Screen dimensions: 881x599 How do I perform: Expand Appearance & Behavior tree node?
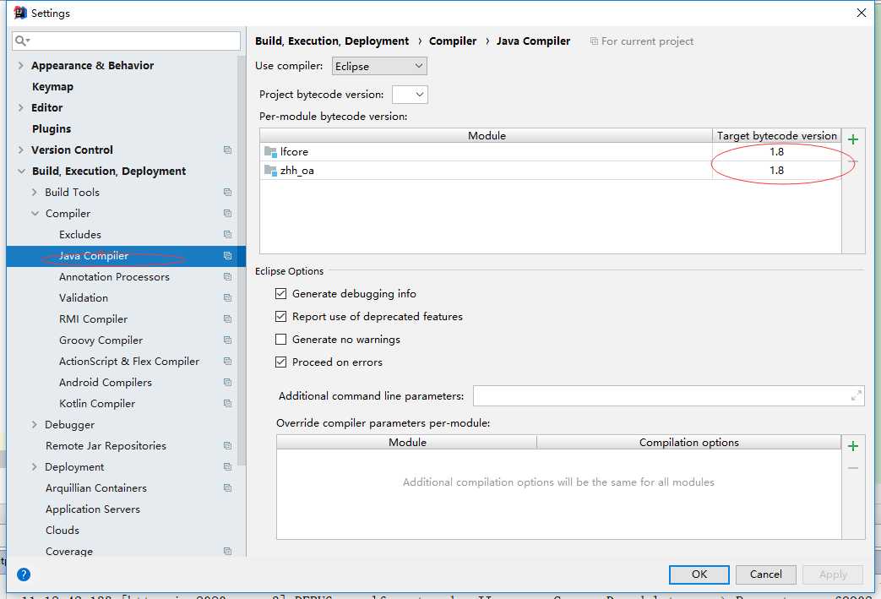coord(21,65)
